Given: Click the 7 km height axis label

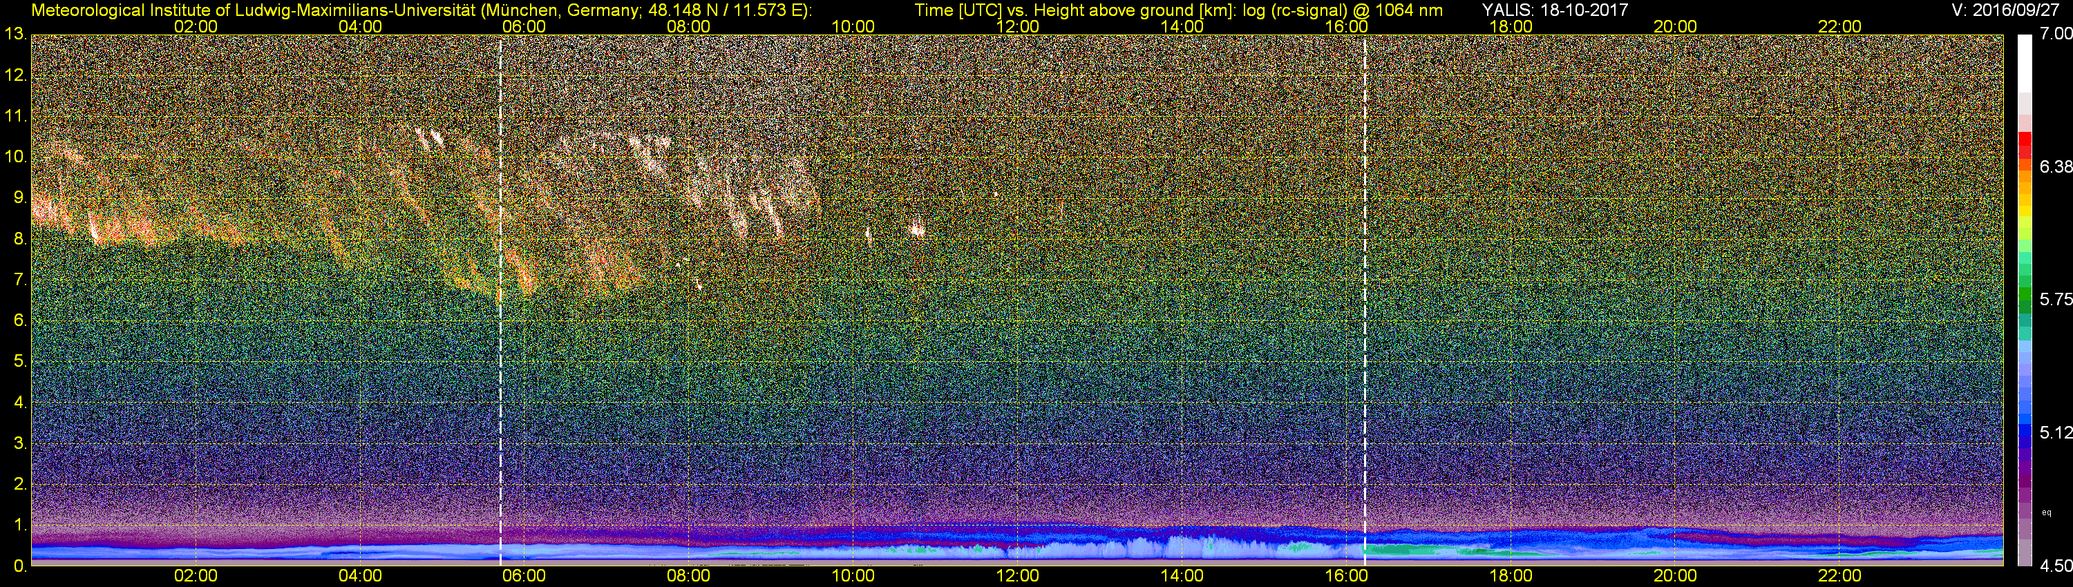Looking at the screenshot, I should coord(19,280).
